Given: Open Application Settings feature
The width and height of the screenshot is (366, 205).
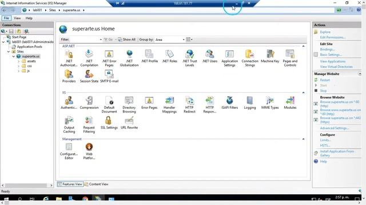Looking at the screenshot, I should (230, 58).
